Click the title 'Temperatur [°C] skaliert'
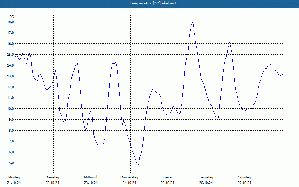 click(x=152, y=3)
